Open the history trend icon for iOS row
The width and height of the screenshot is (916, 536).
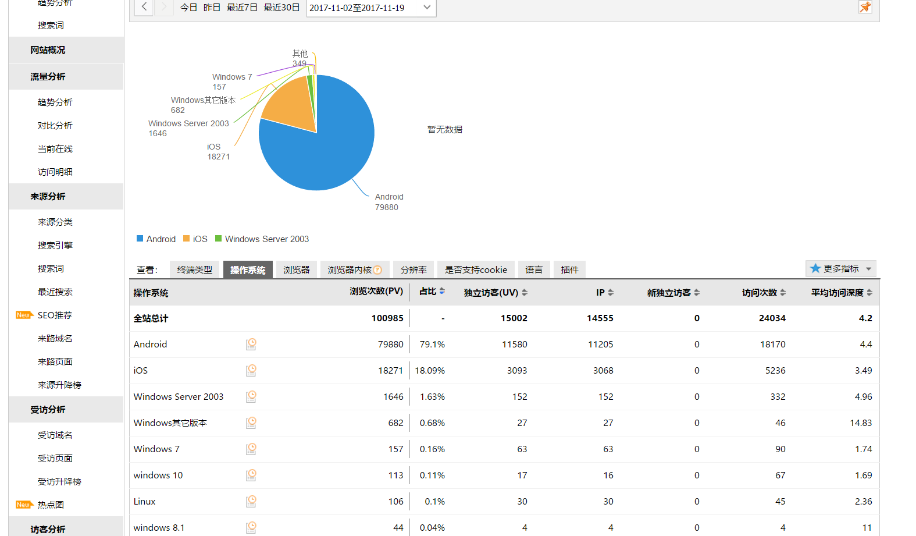(251, 371)
